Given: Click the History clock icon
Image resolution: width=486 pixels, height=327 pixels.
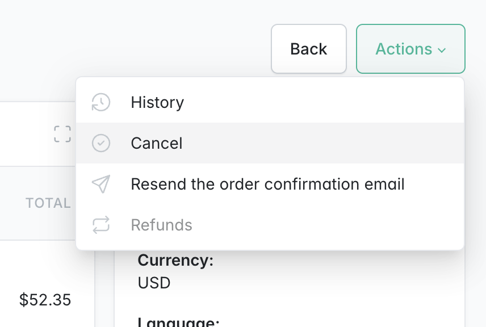Looking at the screenshot, I should click(100, 103).
